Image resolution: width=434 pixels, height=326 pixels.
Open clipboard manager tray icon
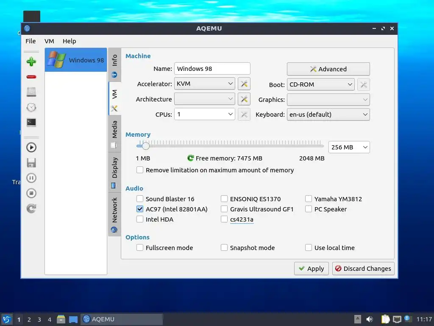[x=385, y=319]
